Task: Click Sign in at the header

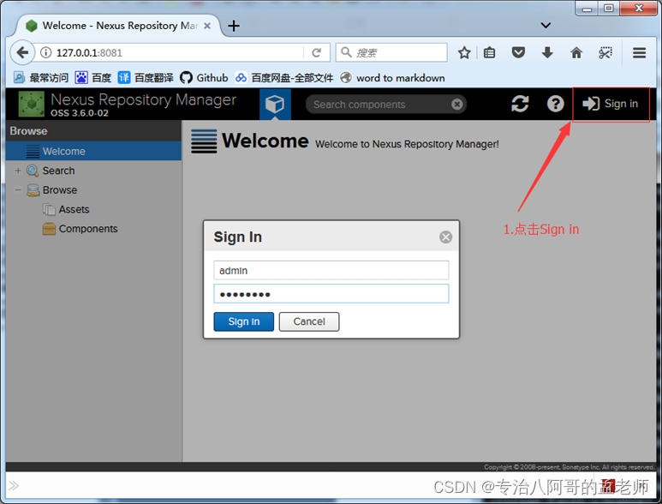Action: [x=611, y=104]
